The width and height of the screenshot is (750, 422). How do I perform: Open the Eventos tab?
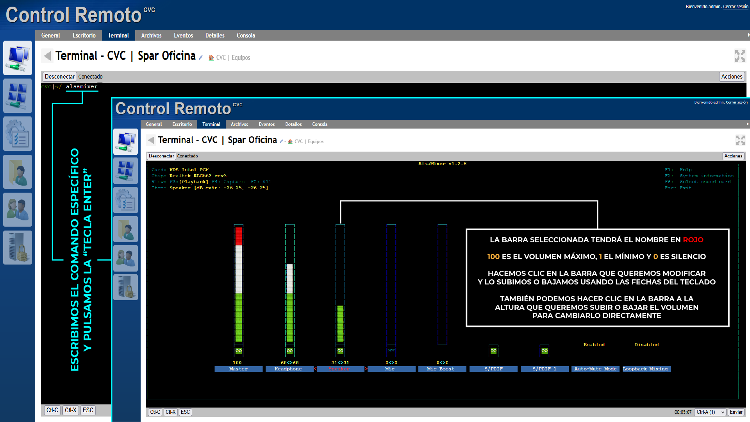click(x=183, y=36)
